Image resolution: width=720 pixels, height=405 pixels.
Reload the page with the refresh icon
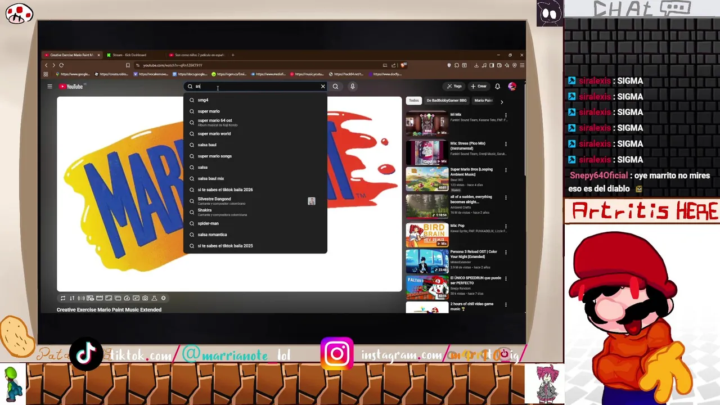point(61,65)
